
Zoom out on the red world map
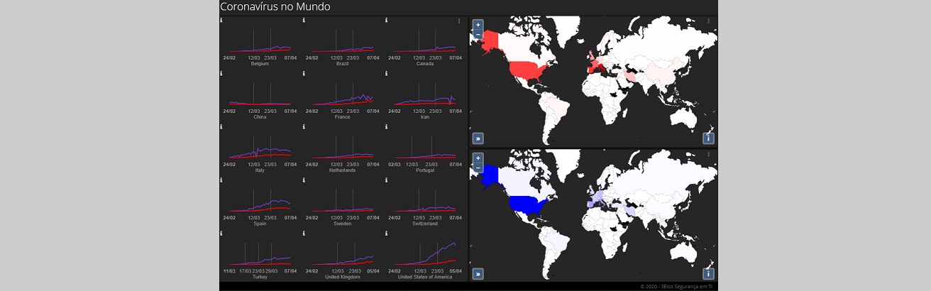pos(478,34)
